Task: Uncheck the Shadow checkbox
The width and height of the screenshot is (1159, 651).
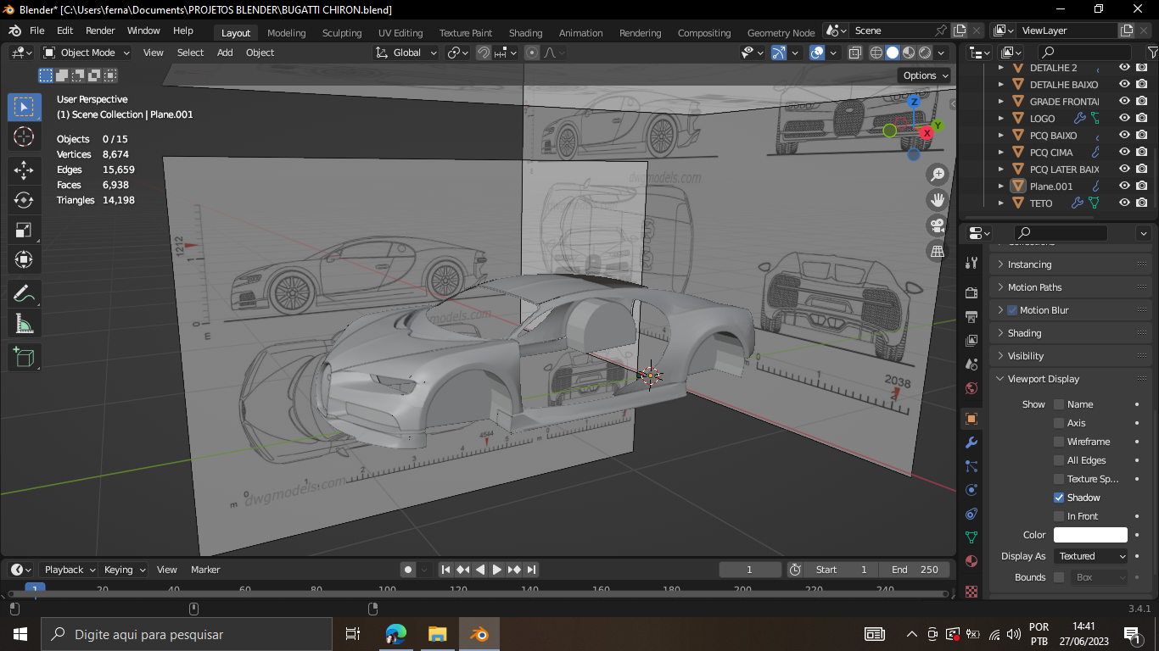Action: click(1059, 498)
